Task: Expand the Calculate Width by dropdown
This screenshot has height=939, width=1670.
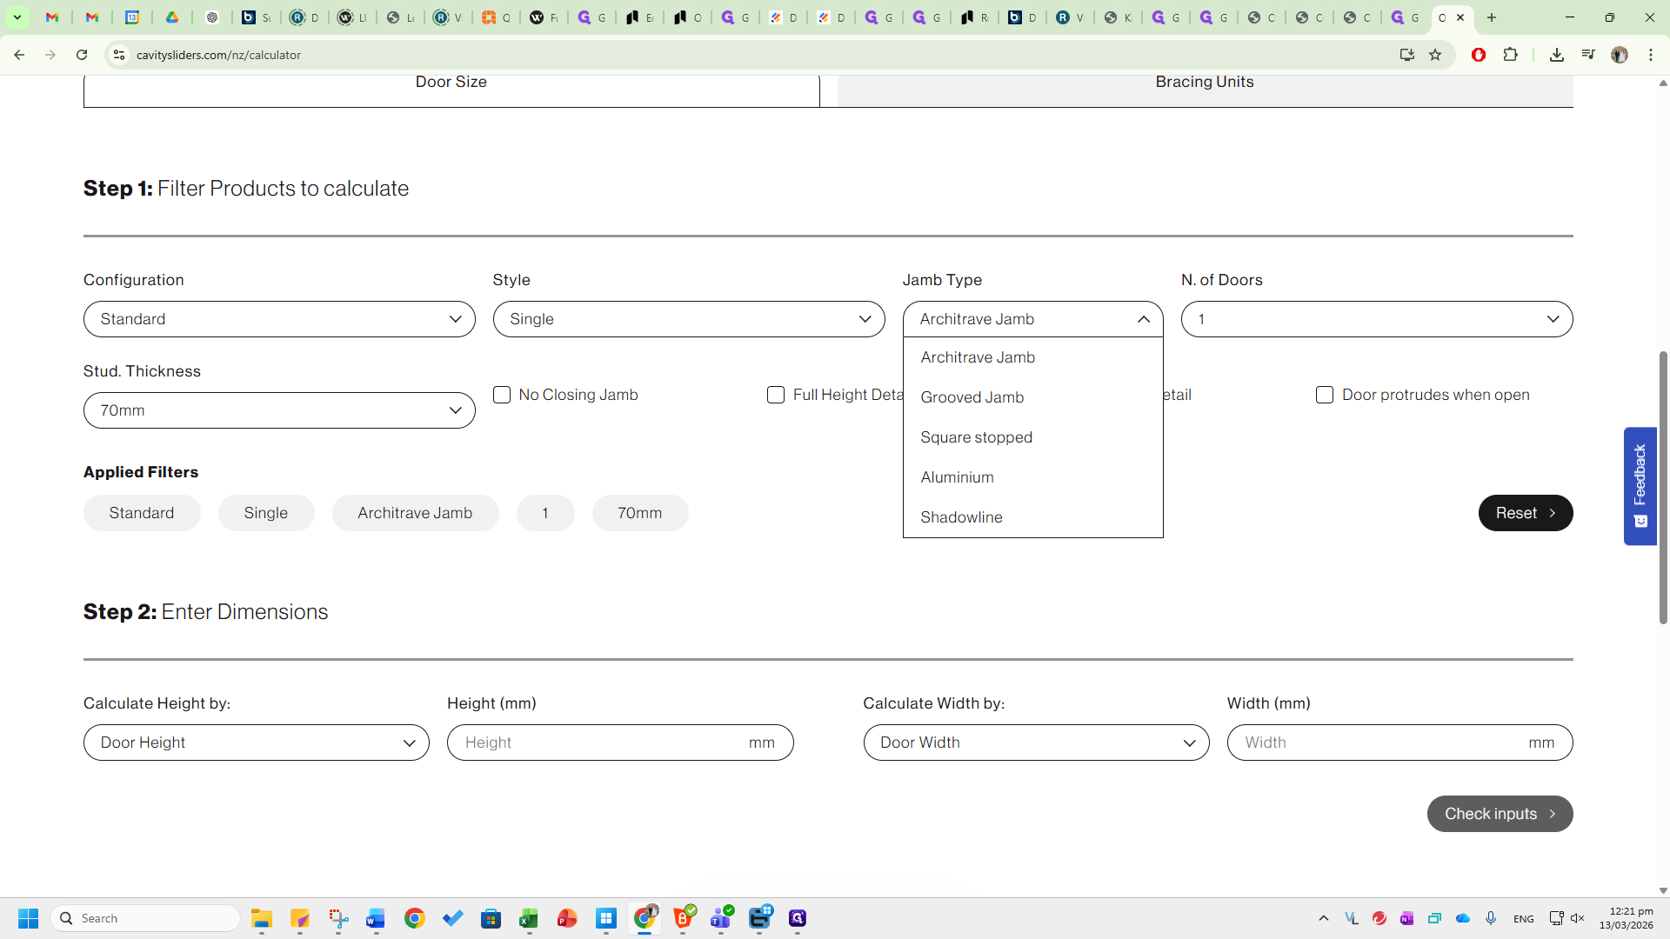Action: (x=1036, y=743)
